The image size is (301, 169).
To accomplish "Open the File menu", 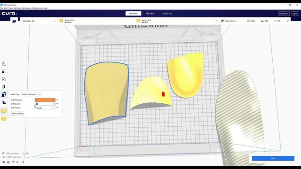I will pos(2,8).
